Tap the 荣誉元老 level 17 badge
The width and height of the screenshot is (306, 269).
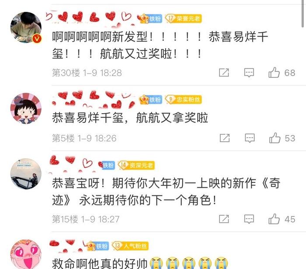(184, 18)
